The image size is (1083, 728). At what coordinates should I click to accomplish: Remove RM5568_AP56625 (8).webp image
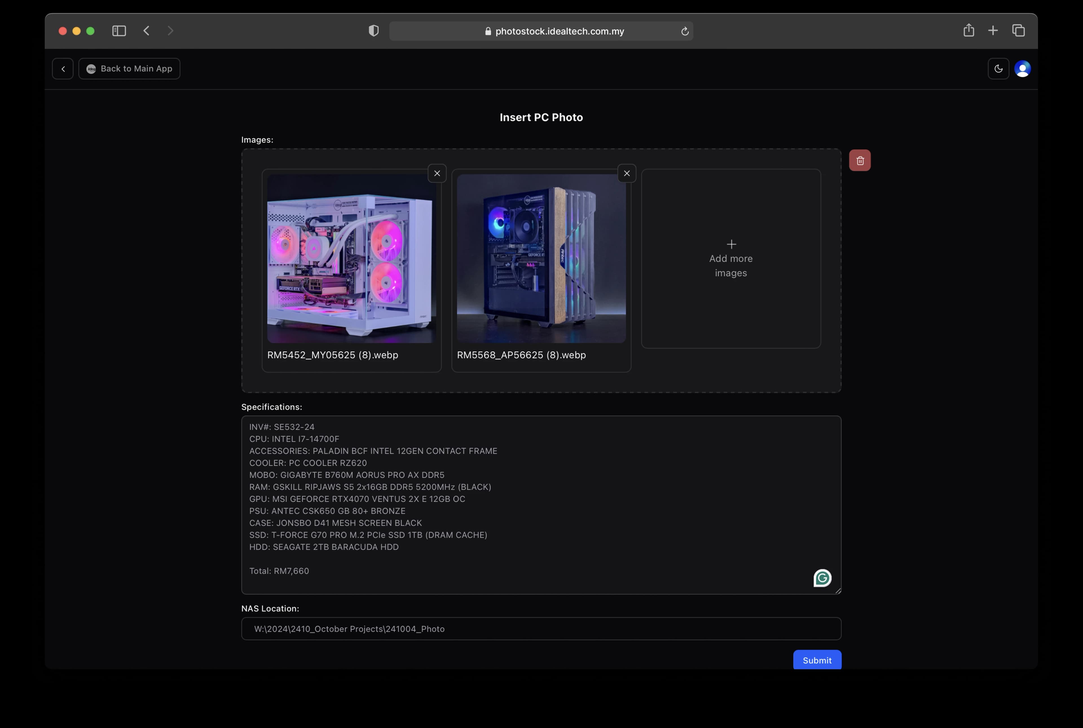[x=626, y=173]
